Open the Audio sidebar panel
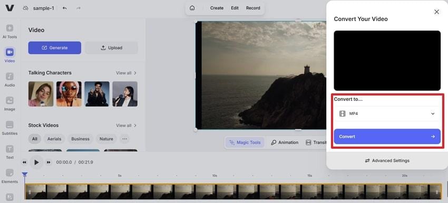The image size is (448, 203). tap(9, 80)
